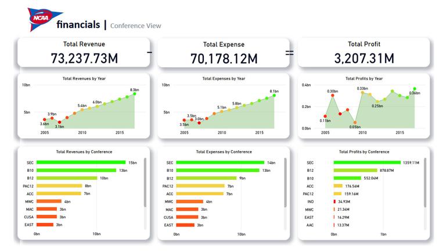This screenshot has width=446, height=252.
Task: Select MAC bar in expenses by conference
Action: coord(187,209)
